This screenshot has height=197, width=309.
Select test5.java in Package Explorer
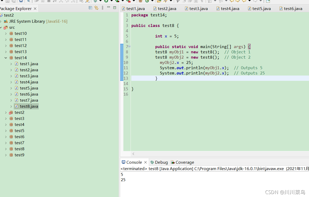tap(29, 88)
